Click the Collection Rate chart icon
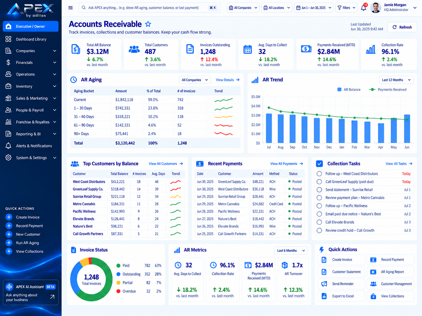Viewport: 422px width, 316px height. [371, 49]
